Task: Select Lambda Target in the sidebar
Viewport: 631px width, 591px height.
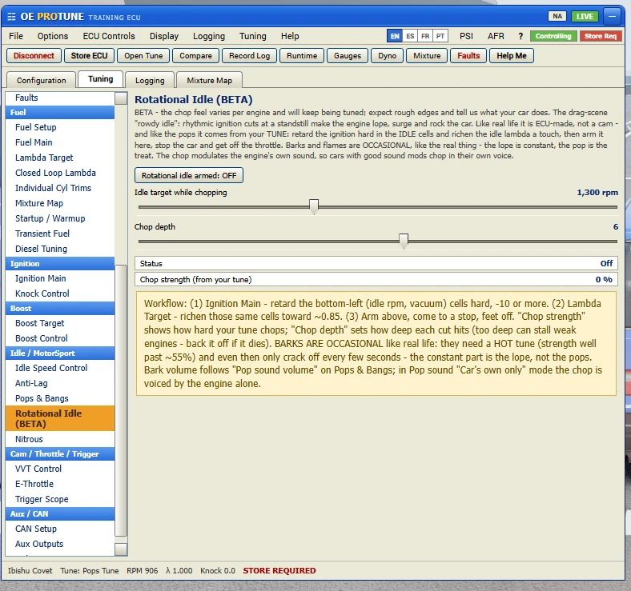Action: point(60,158)
